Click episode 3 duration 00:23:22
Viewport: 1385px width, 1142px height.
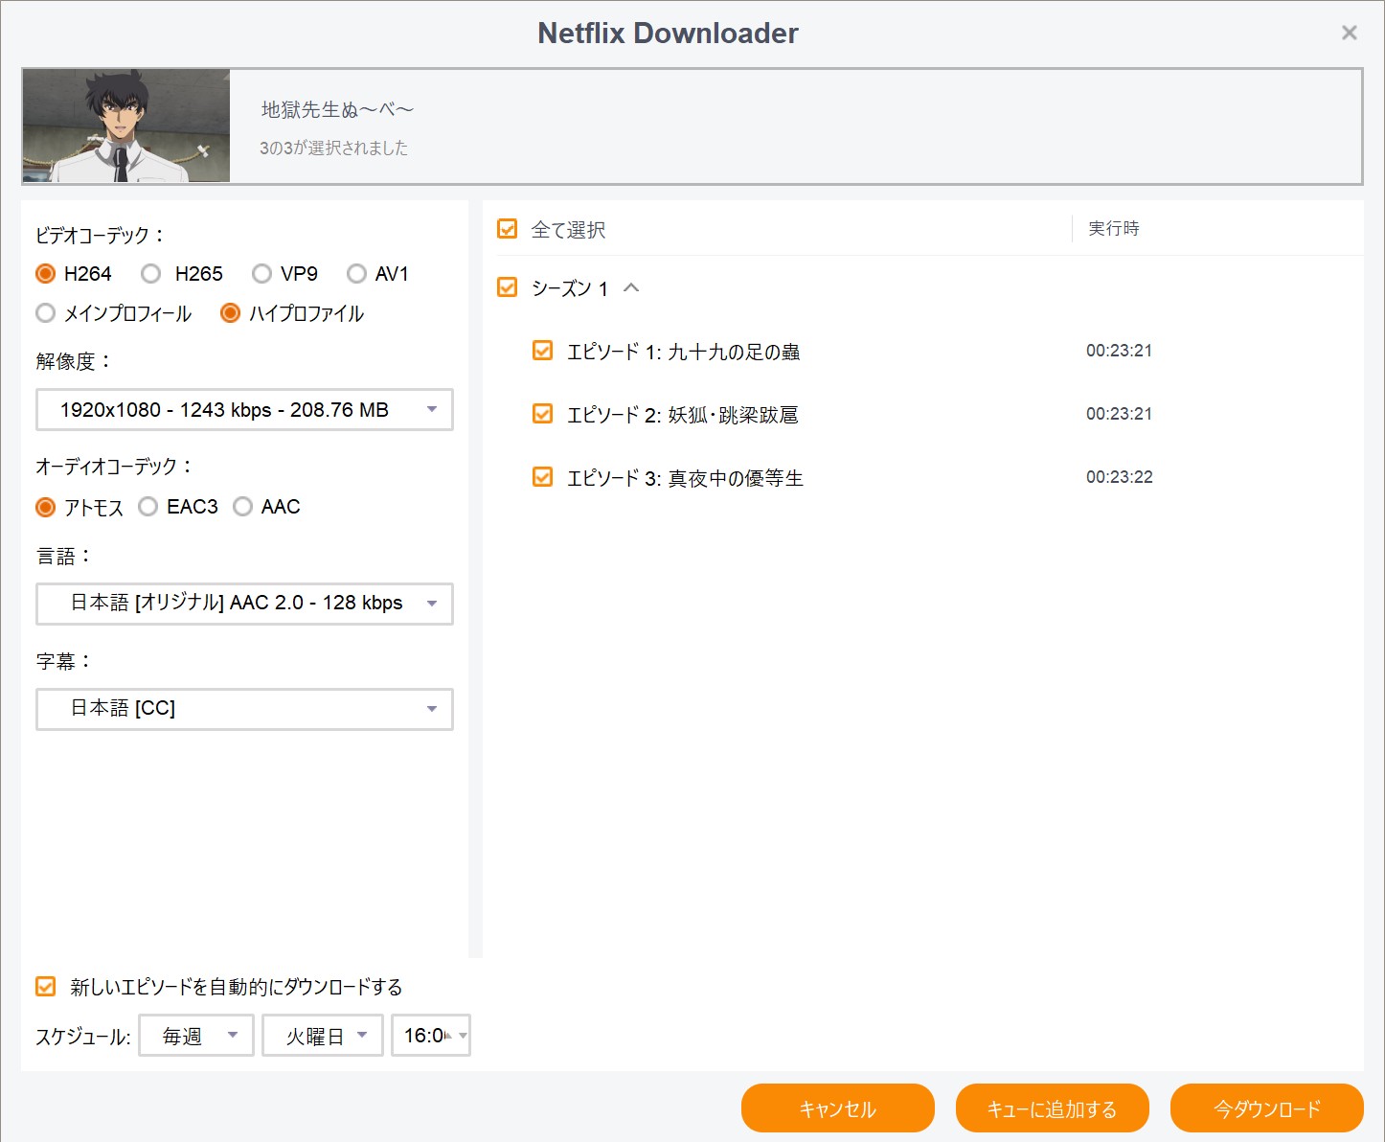pyautogui.click(x=1119, y=477)
